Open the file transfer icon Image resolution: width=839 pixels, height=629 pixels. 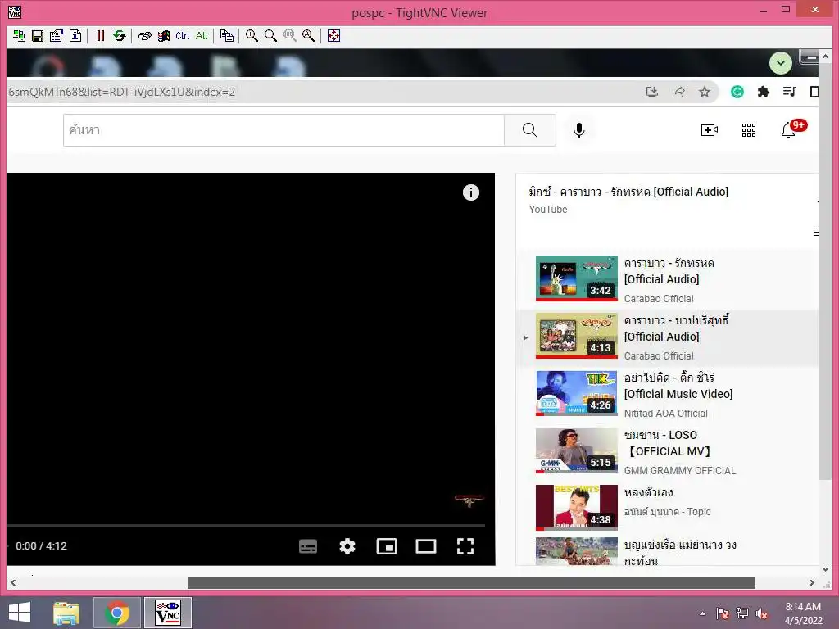click(x=227, y=36)
